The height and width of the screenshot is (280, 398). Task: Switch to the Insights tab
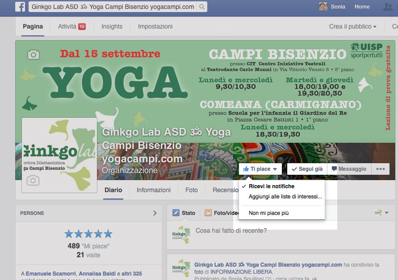click(112, 26)
